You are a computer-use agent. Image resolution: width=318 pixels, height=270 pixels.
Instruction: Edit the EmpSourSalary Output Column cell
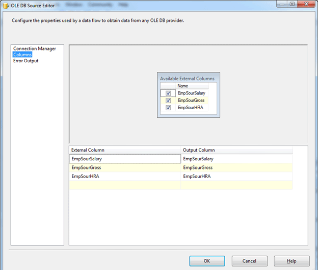click(236, 159)
